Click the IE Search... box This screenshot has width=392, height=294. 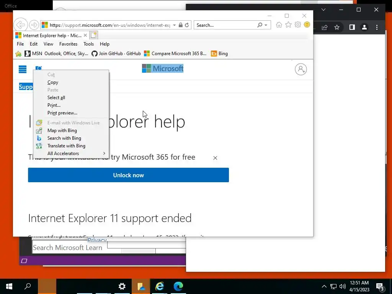[x=225, y=25]
